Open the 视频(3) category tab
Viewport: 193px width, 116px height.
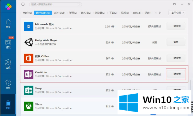coord(125,13)
